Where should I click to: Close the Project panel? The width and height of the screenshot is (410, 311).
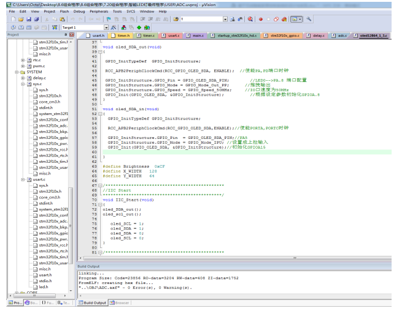coord(72,35)
